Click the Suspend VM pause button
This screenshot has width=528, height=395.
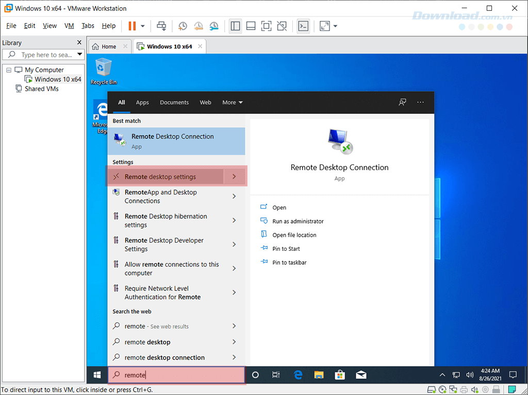coord(132,26)
